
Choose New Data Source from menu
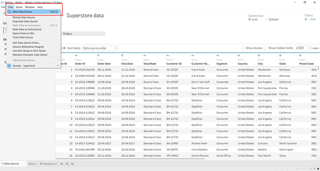pos(34,12)
